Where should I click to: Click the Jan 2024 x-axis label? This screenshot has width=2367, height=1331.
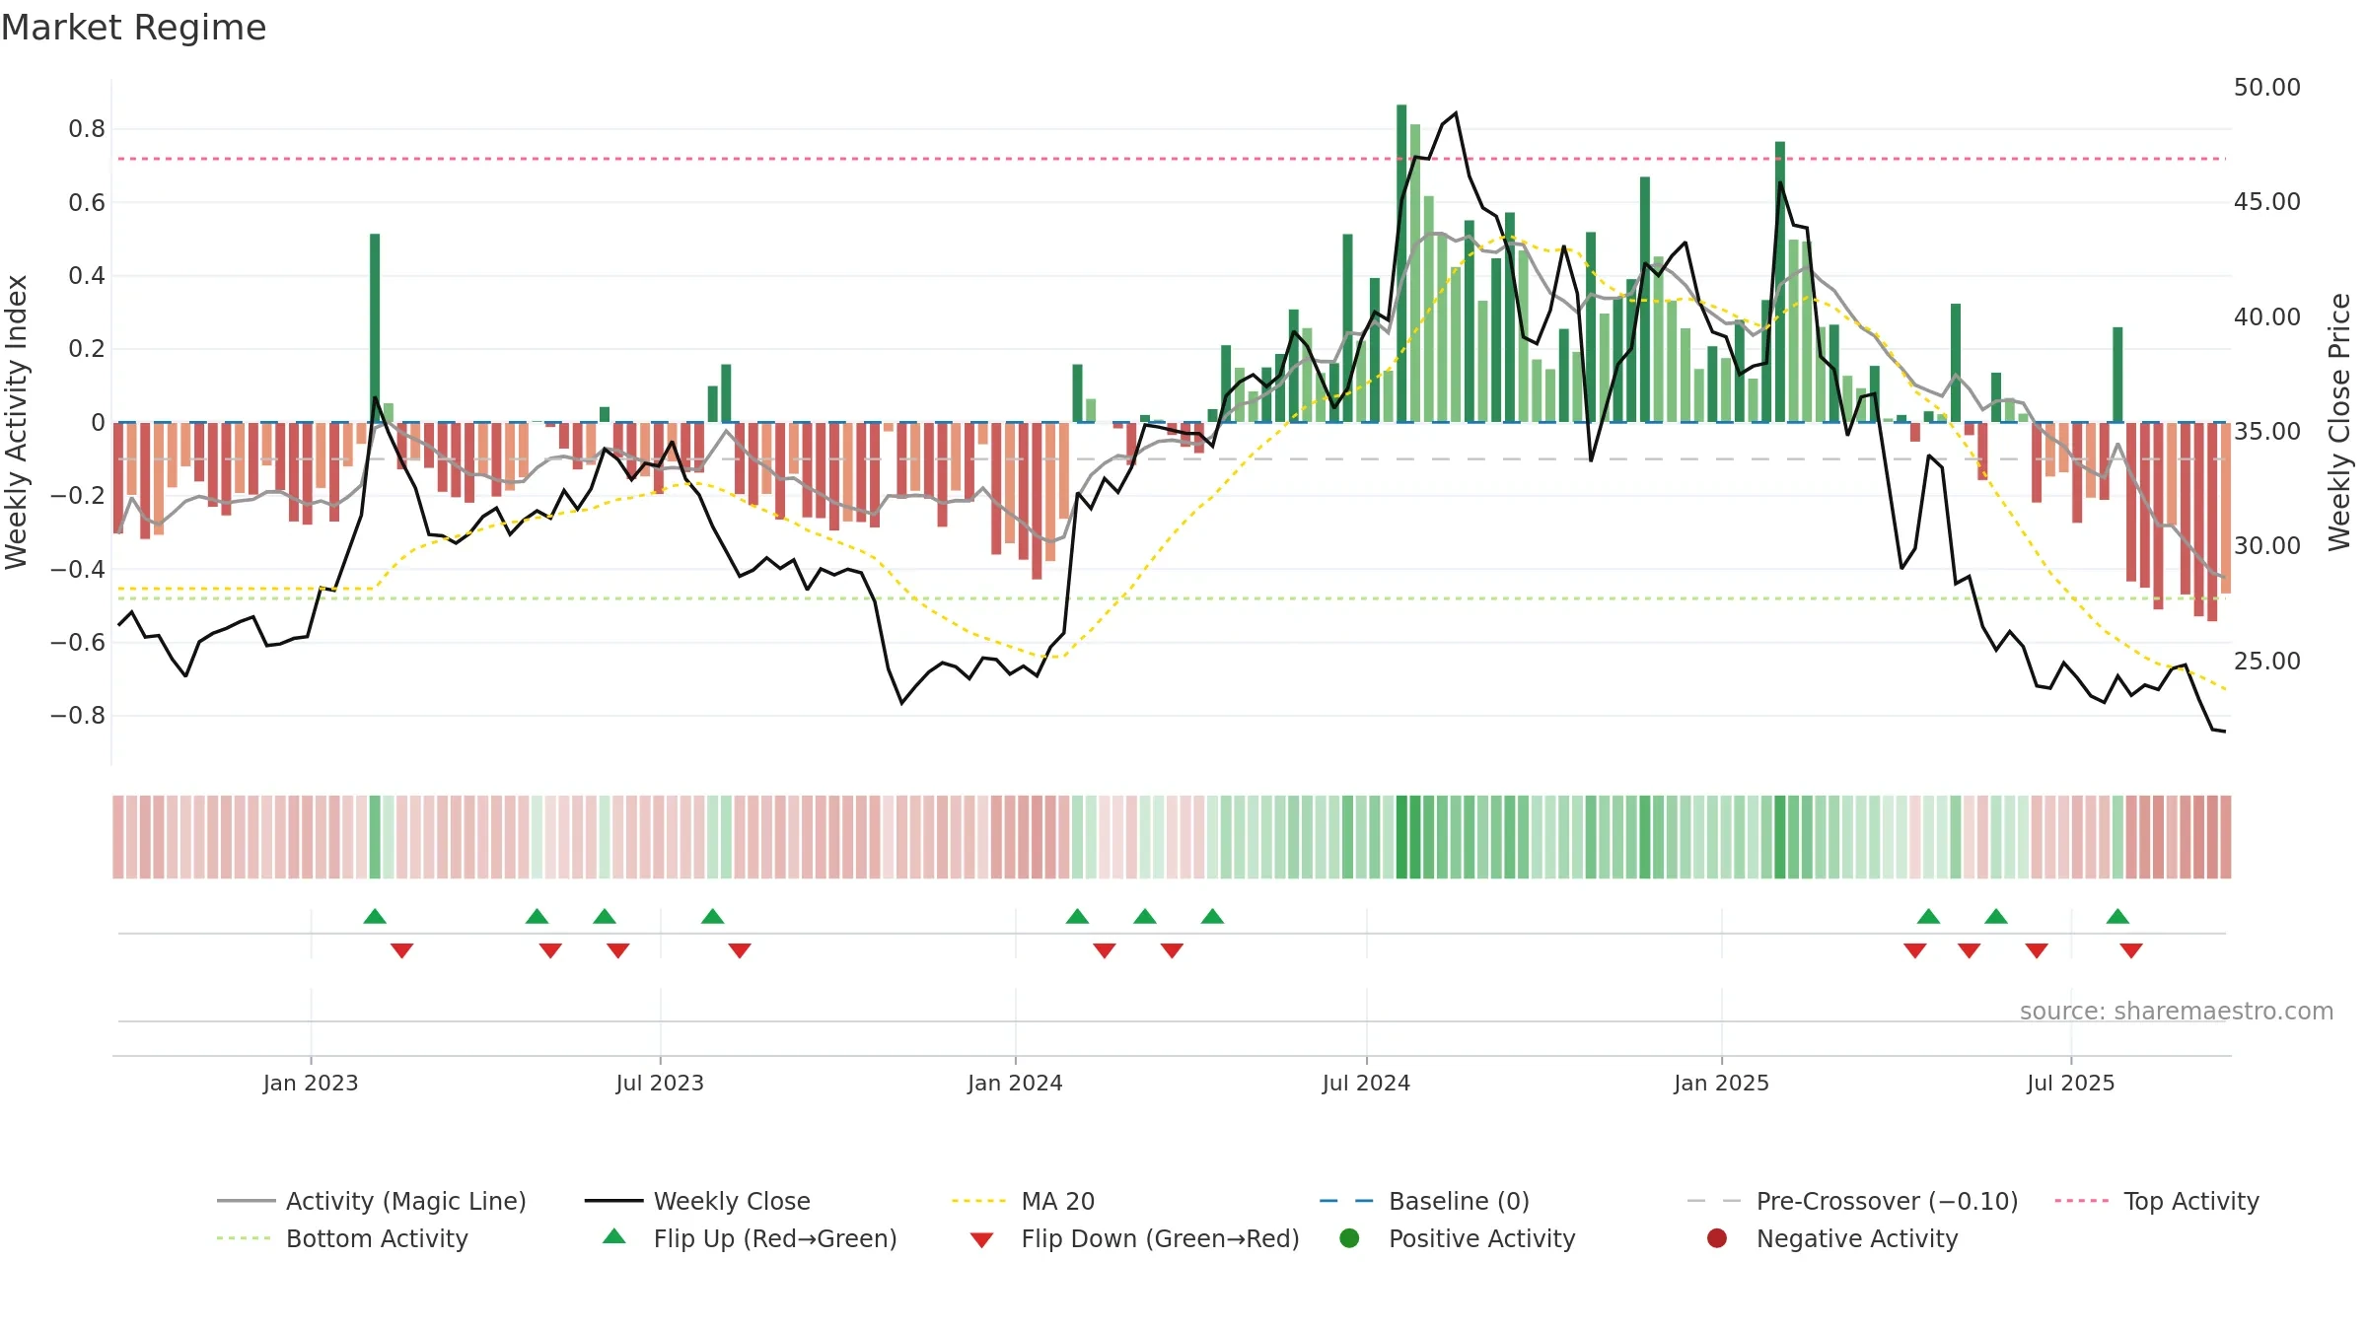[1015, 1083]
